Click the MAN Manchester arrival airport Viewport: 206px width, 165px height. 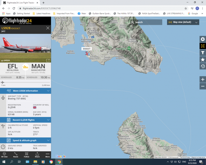(38, 68)
